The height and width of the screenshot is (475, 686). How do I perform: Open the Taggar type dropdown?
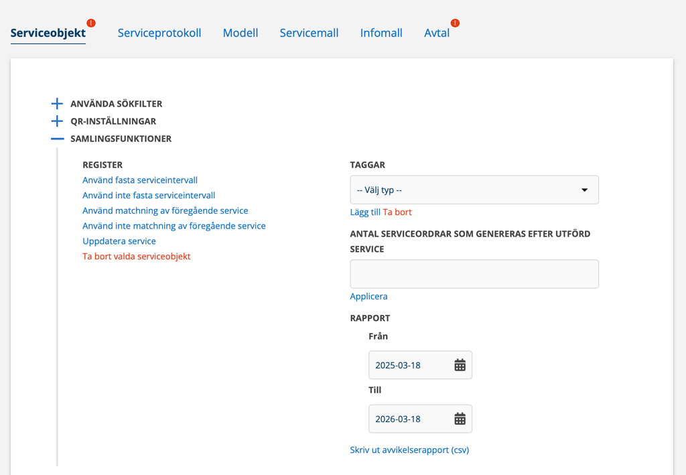[x=474, y=190]
